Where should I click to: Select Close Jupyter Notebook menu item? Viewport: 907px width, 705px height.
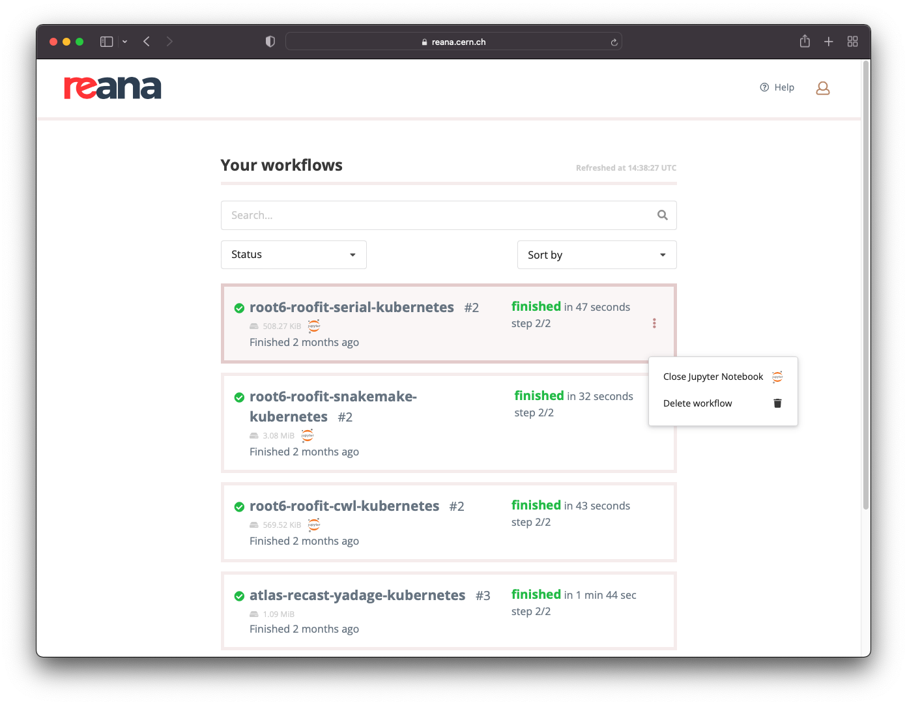[713, 377]
